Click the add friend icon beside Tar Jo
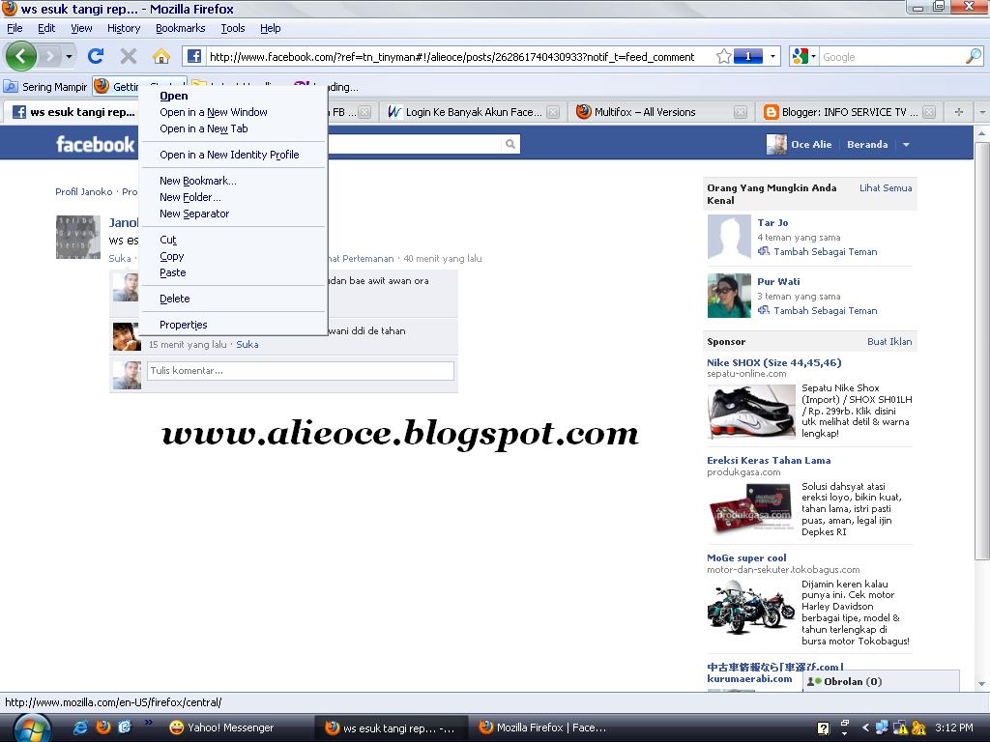The width and height of the screenshot is (990, 742). pyautogui.click(x=764, y=252)
